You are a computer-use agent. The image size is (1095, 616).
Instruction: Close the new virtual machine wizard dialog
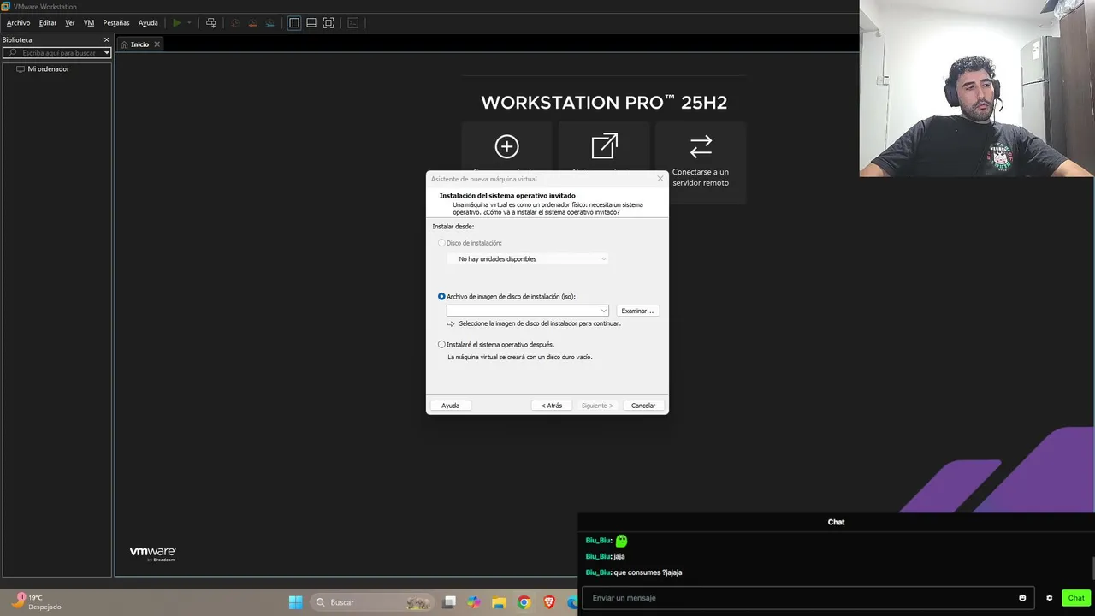pyautogui.click(x=660, y=179)
